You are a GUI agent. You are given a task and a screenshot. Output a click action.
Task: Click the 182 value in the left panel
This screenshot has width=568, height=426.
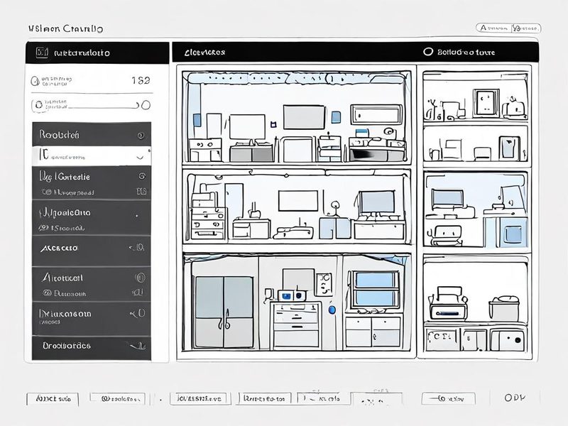[141, 80]
